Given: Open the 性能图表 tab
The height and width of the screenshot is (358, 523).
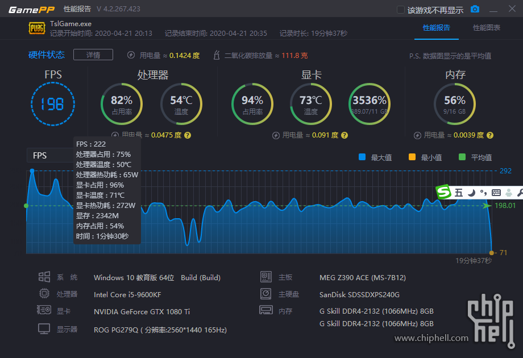Looking at the screenshot, I should (486, 28).
